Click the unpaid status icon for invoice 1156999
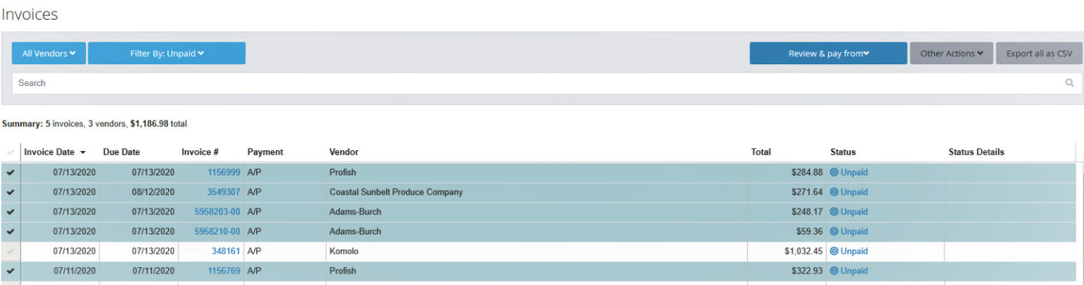Viewport: 1084px width, 285px height. (834, 172)
